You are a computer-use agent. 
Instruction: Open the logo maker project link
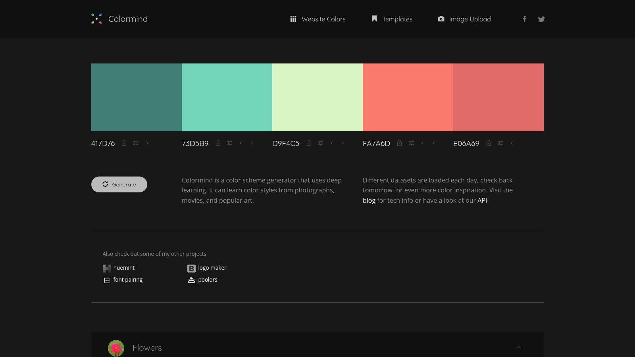click(x=207, y=268)
